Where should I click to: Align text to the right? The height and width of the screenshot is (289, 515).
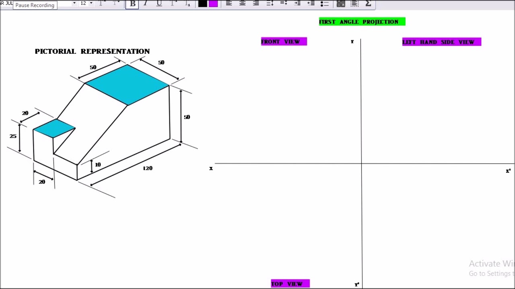tap(256, 4)
